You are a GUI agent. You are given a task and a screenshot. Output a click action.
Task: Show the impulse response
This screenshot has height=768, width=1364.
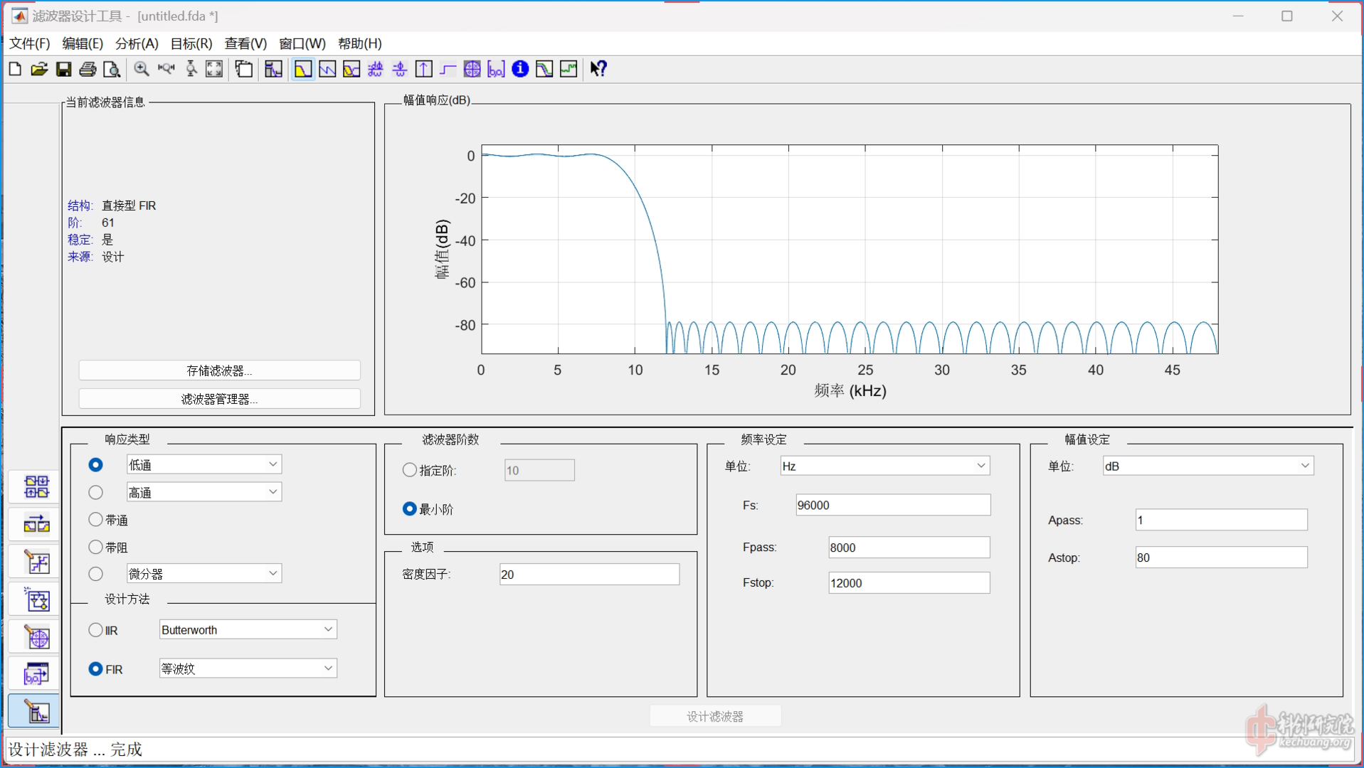tap(423, 69)
